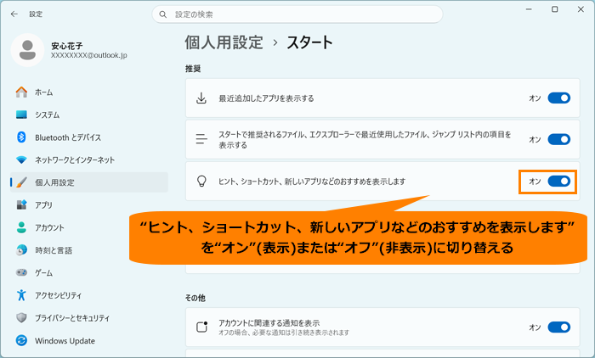Viewport: 595px width, 358px height.
Task: Click the Windows Update sync icon
Action: coord(21,340)
